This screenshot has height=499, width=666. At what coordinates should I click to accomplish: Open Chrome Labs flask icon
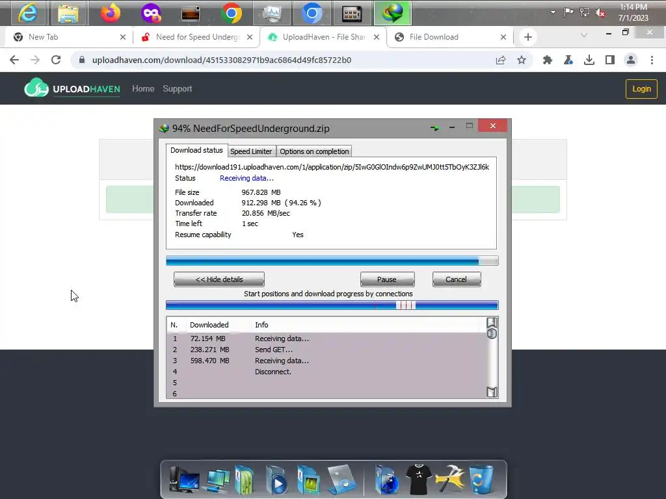568,60
